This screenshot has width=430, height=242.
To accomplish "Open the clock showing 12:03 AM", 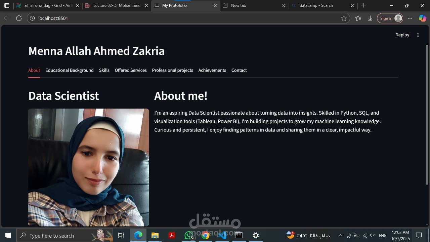I will pyautogui.click(x=400, y=235).
